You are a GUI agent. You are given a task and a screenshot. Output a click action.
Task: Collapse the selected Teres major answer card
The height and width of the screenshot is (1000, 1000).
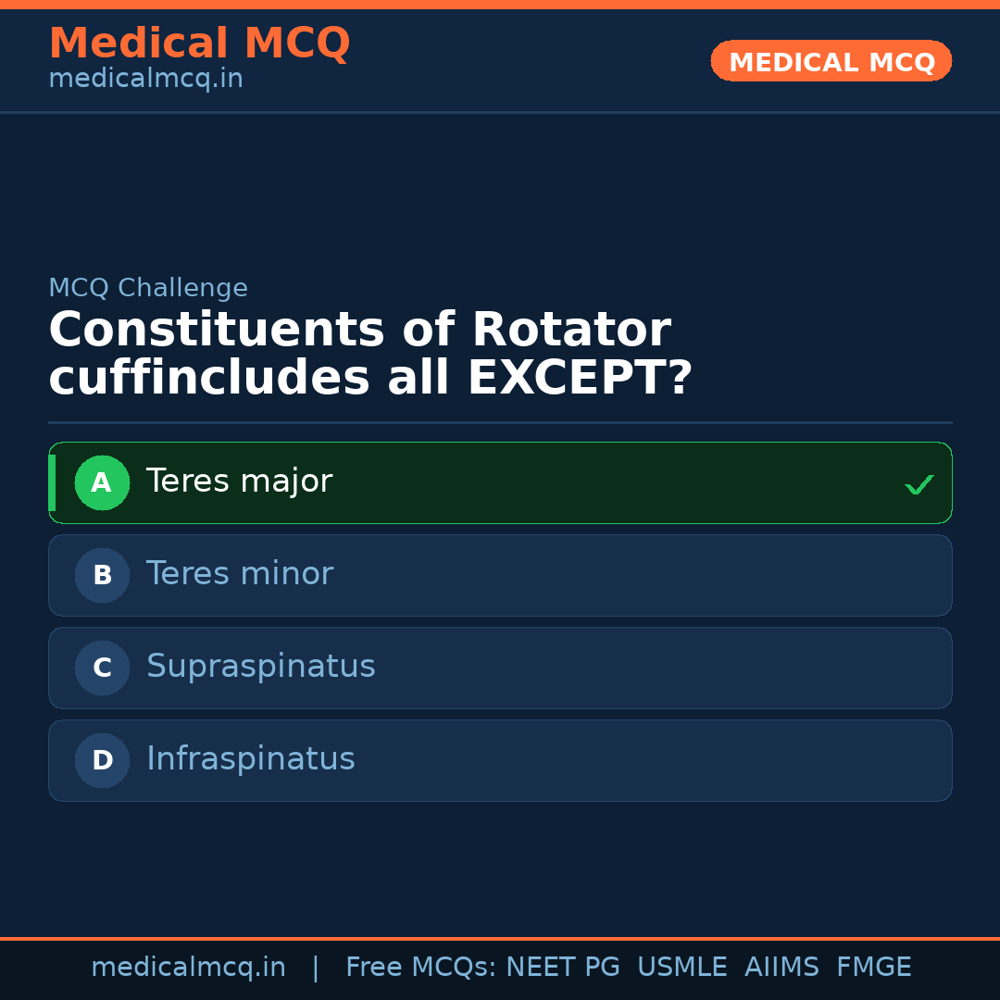point(500,482)
